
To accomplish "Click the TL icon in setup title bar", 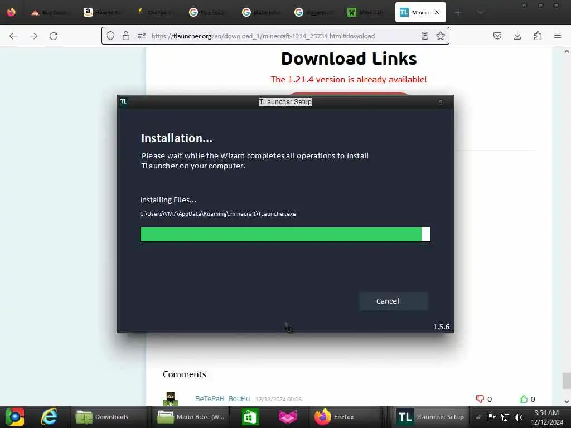I will (x=124, y=101).
